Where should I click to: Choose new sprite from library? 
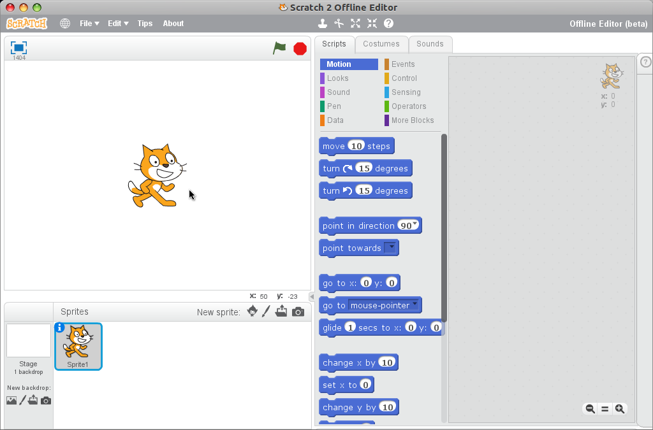click(x=252, y=311)
